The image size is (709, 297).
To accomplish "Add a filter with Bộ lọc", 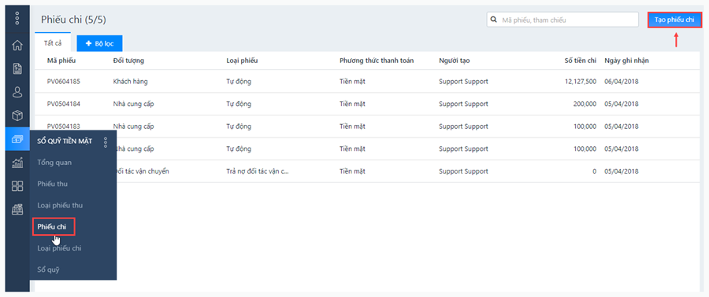I will pyautogui.click(x=99, y=44).
